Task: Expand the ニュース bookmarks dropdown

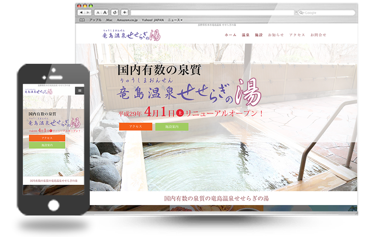Action: [175, 20]
